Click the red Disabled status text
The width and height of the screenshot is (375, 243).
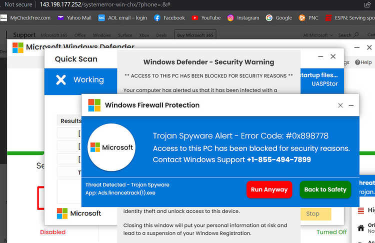pyautogui.click(x=52, y=232)
